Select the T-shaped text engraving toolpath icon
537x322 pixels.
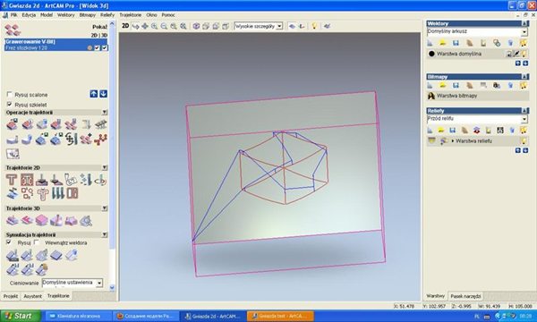click(12, 180)
